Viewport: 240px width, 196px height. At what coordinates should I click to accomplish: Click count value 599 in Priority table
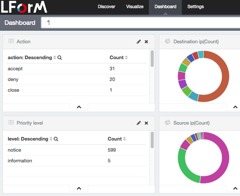pos(112,150)
